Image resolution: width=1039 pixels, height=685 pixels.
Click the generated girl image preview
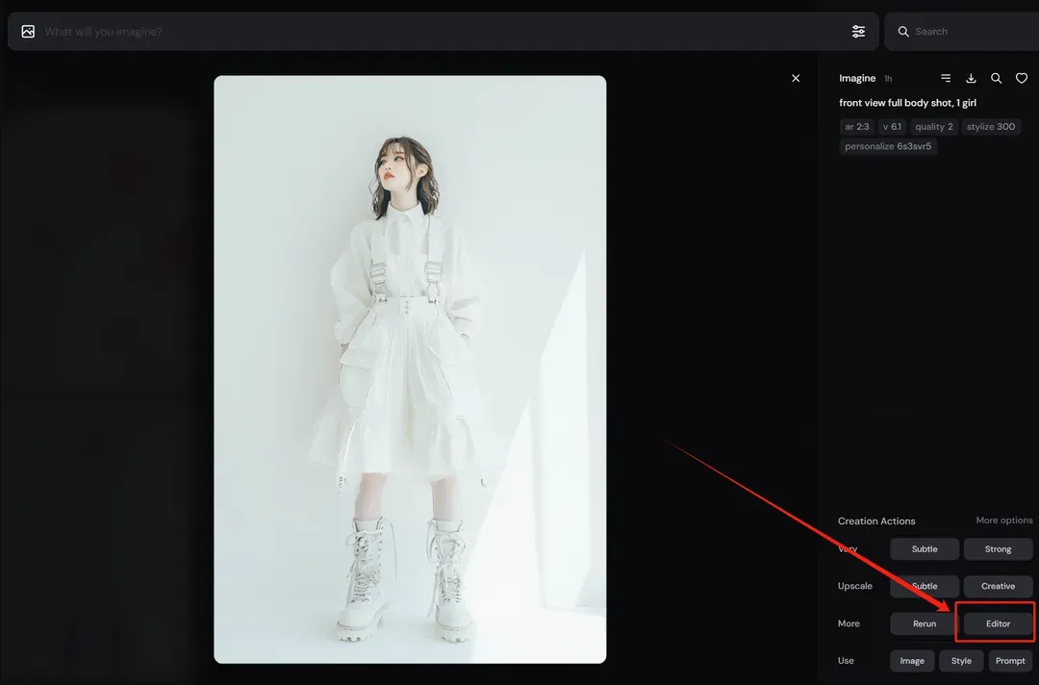click(410, 369)
